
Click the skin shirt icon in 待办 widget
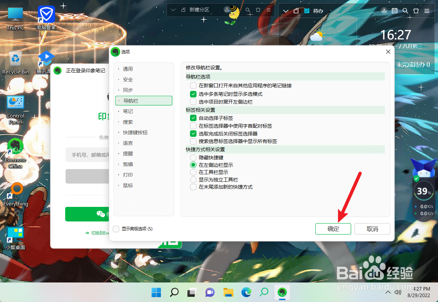tap(416, 10)
